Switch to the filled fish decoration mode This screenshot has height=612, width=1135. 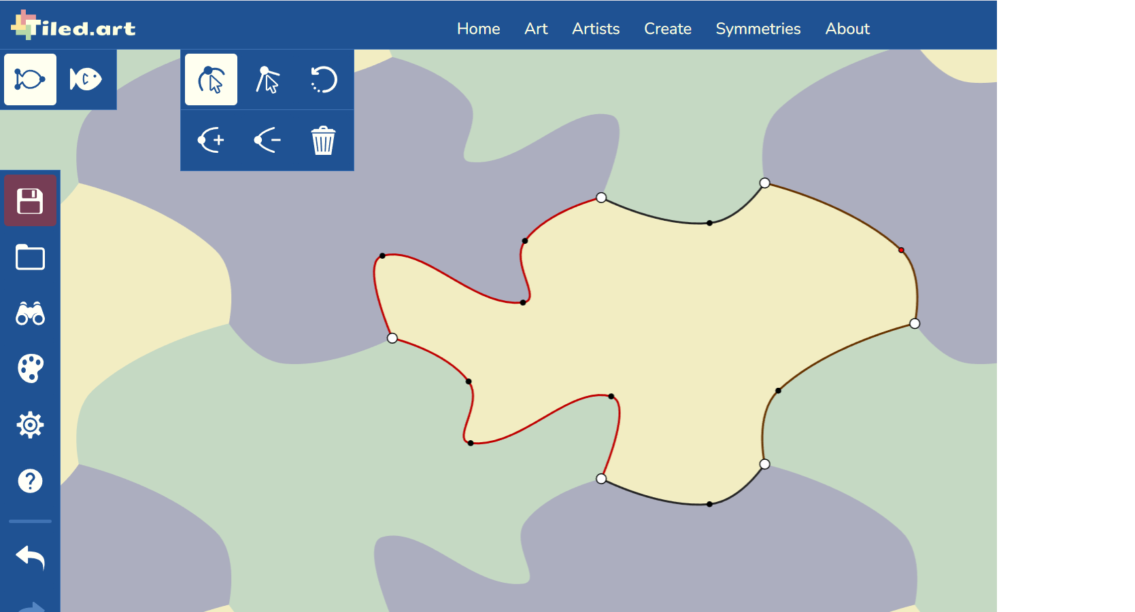(x=86, y=79)
